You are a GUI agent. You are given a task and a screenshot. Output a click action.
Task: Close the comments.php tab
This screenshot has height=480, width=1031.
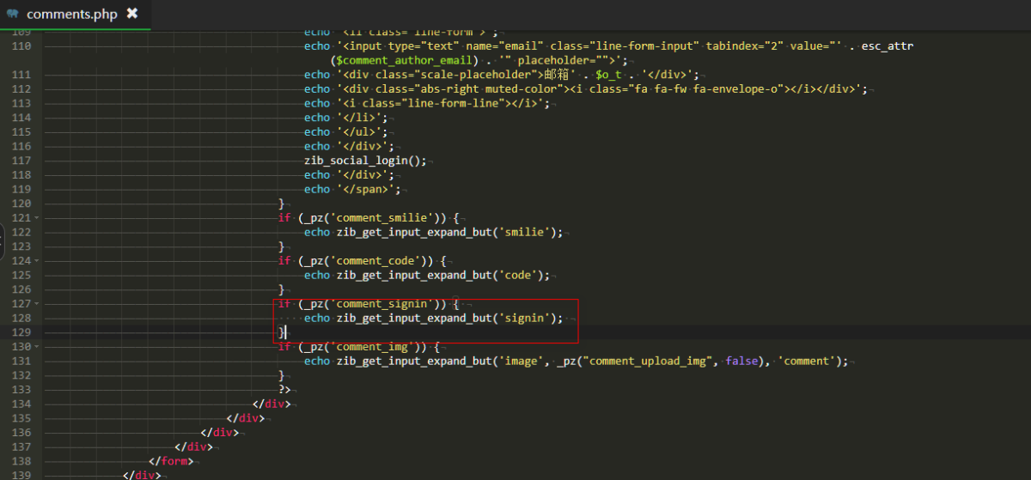(131, 14)
